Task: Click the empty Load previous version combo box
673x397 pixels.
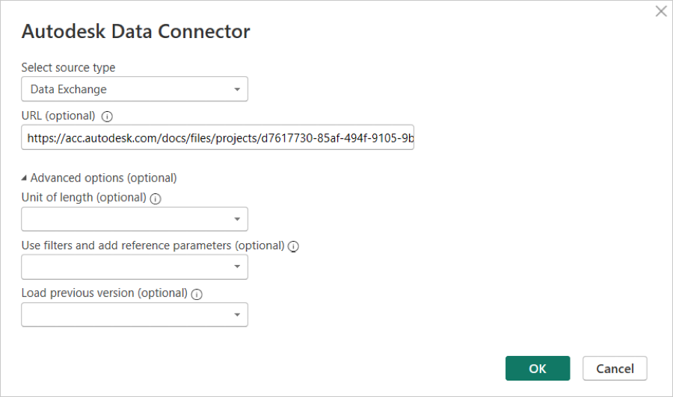Action: (x=123, y=315)
